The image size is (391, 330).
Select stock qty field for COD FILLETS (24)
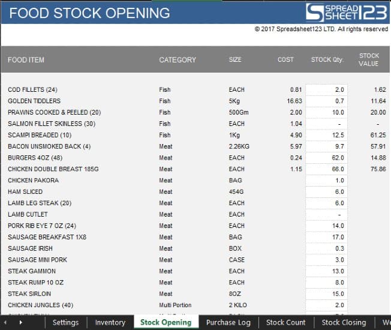[x=326, y=90]
